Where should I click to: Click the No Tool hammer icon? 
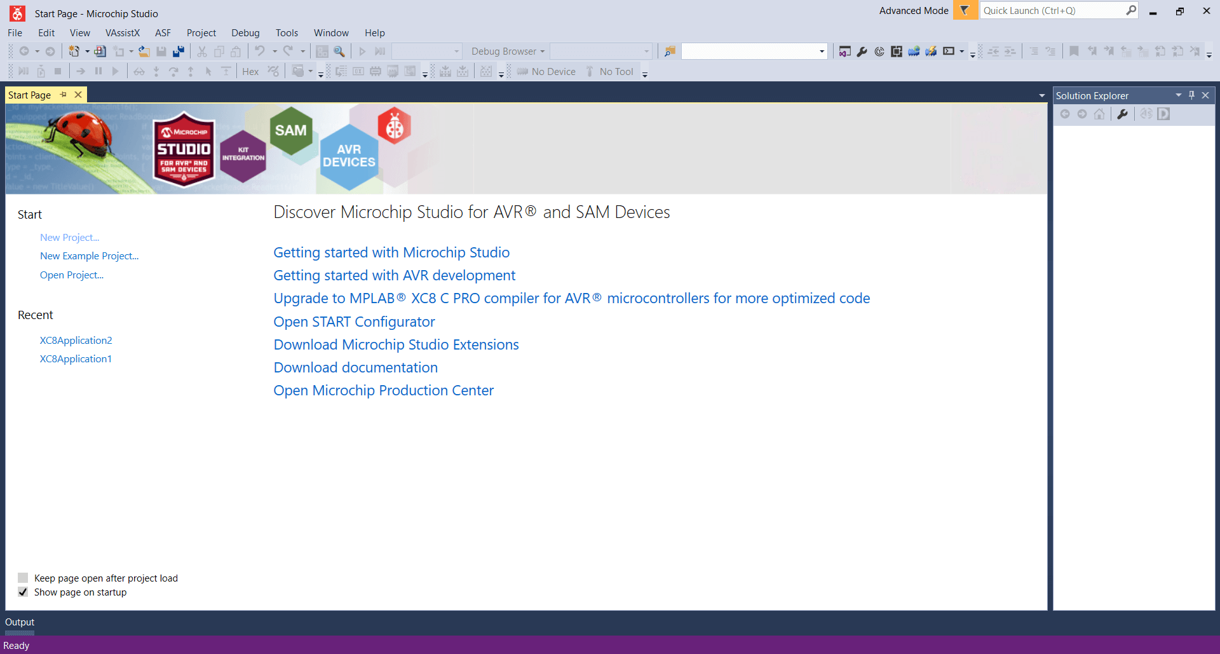pos(590,72)
